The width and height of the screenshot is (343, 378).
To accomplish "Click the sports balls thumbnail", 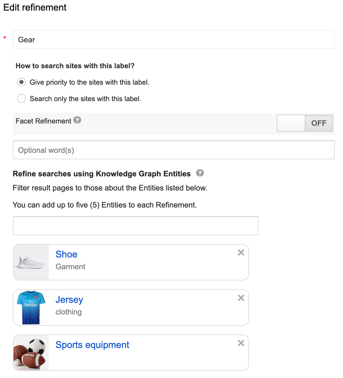I will click(x=31, y=353).
